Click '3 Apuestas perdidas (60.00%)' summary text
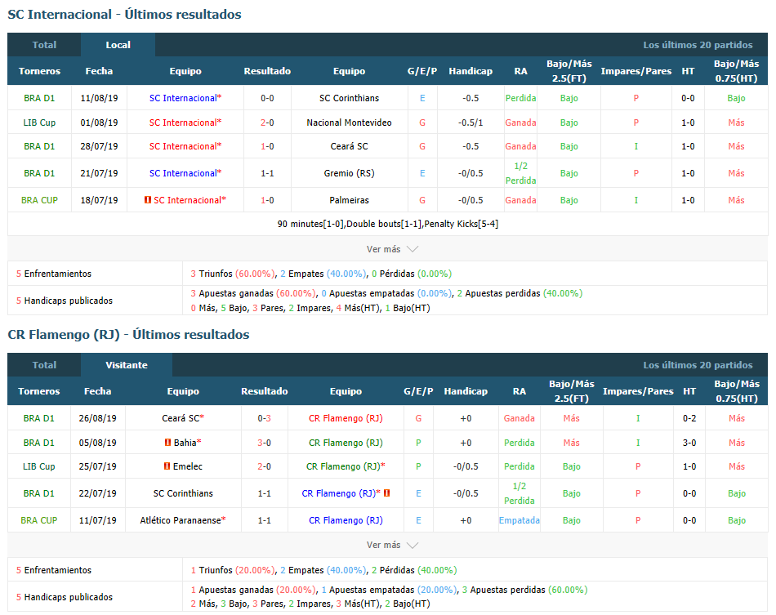Image resolution: width=776 pixels, height=615 pixels. click(525, 590)
